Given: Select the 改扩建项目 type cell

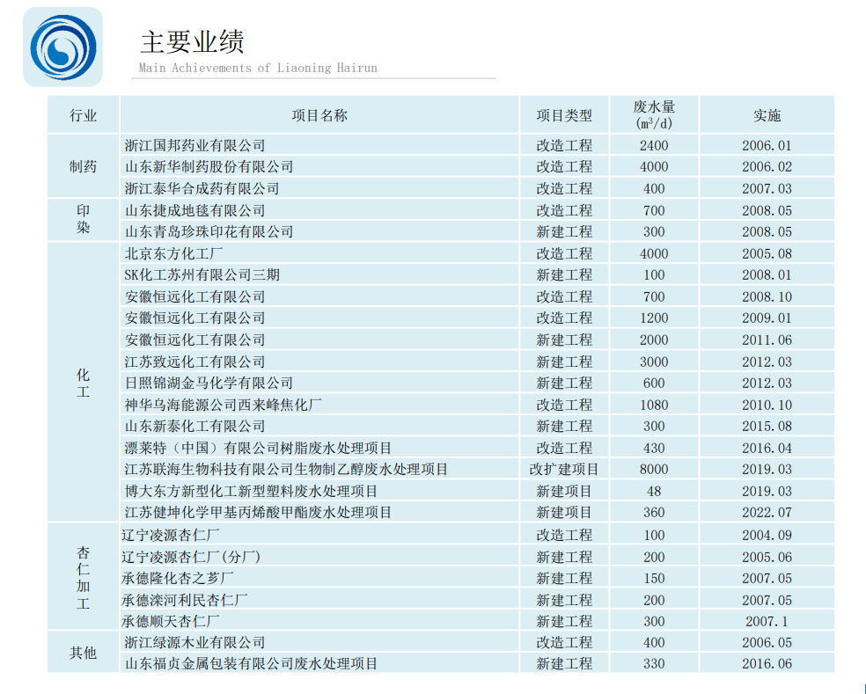Looking at the screenshot, I should (x=564, y=470).
